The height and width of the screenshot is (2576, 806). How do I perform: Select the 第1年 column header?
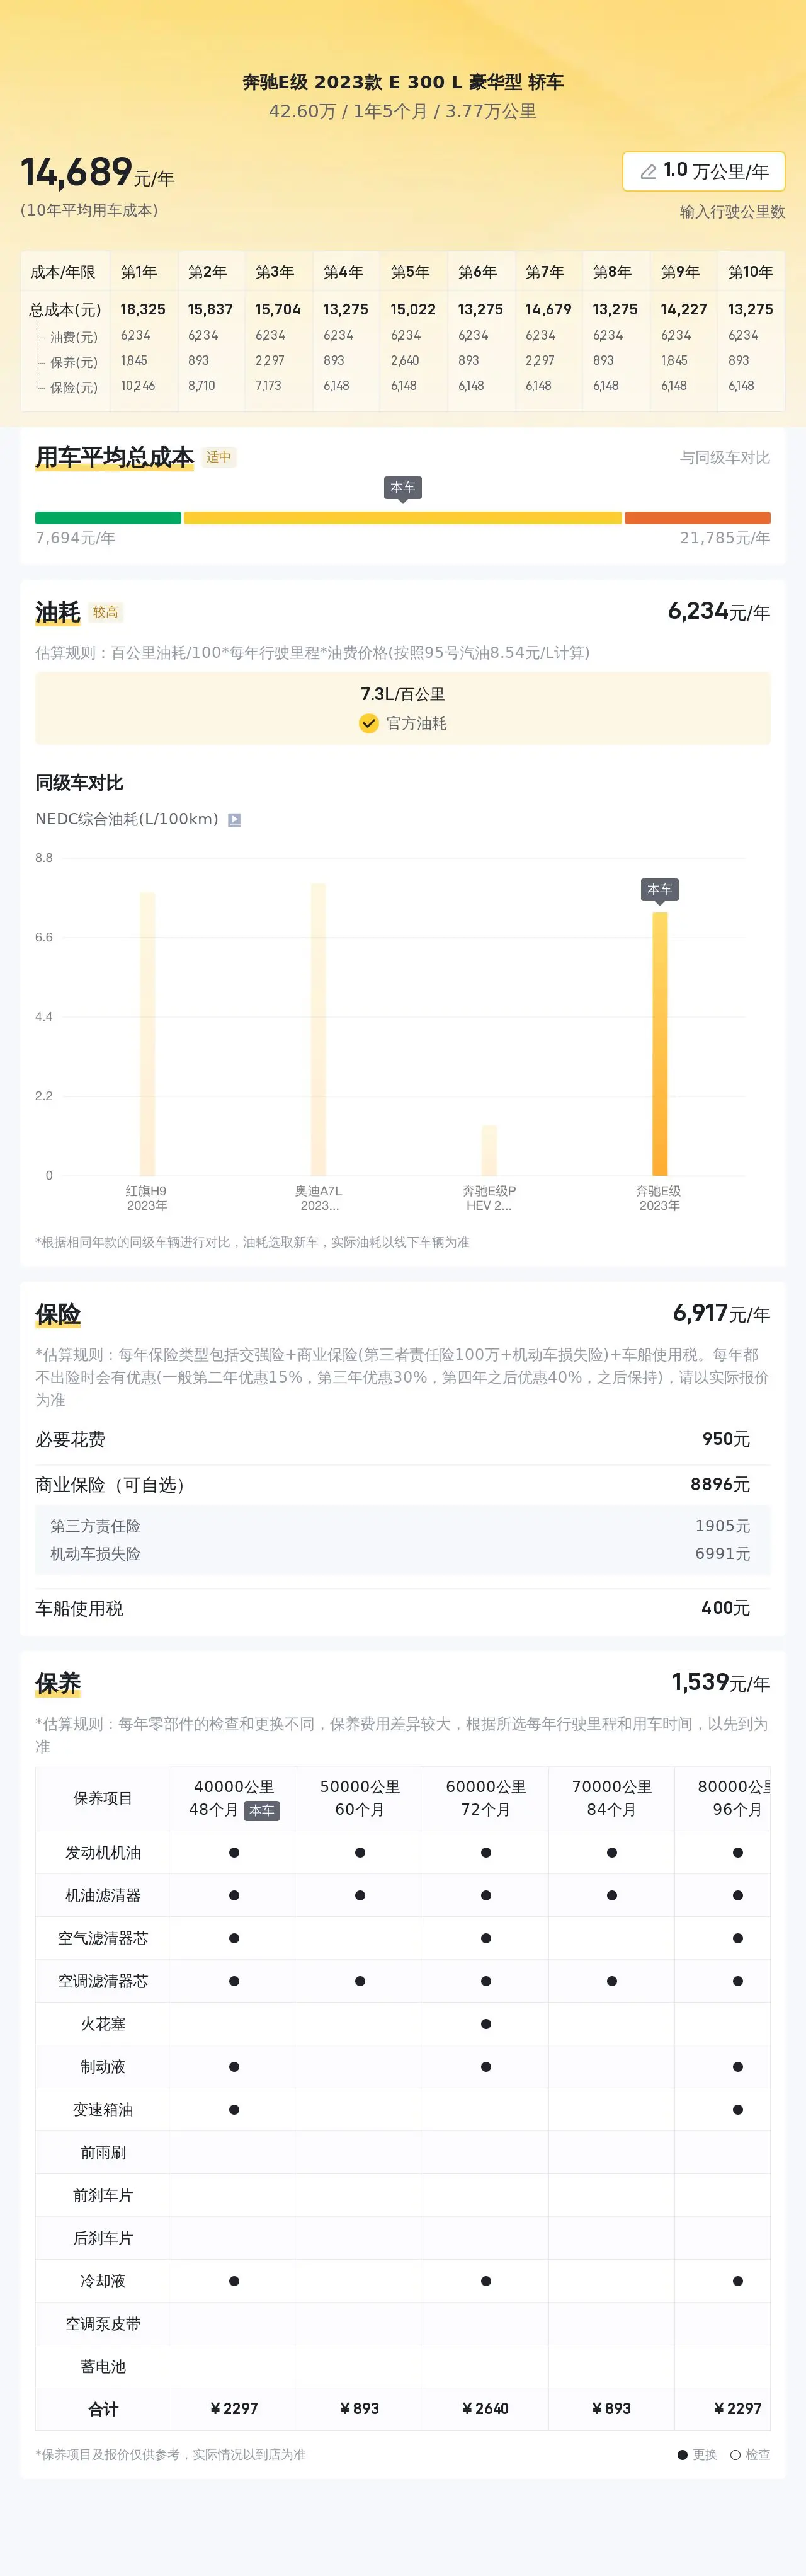coord(139,272)
